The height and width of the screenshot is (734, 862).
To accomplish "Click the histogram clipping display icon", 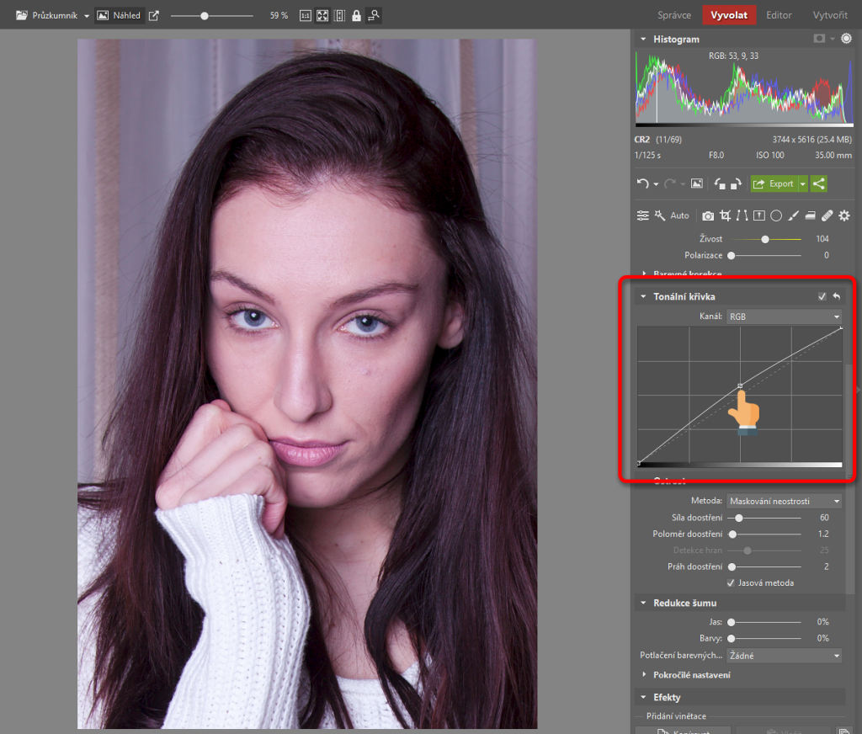I will (819, 39).
